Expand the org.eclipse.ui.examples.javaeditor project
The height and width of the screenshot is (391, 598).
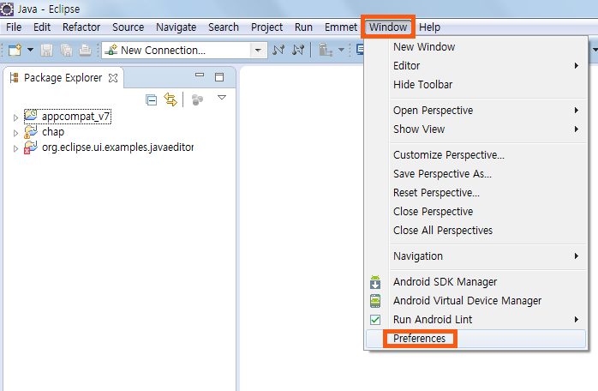[15, 148]
